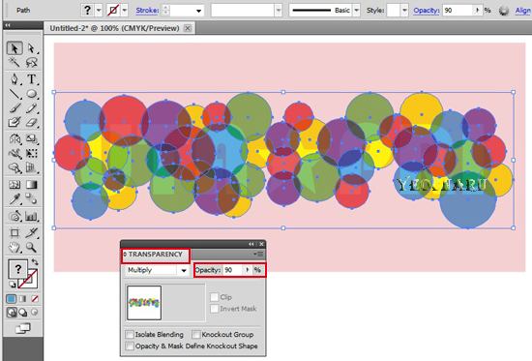
Task: Reset to default fill and stroke
Action: pyautogui.click(x=13, y=285)
